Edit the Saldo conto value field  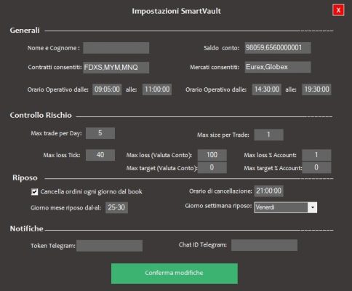278,48
